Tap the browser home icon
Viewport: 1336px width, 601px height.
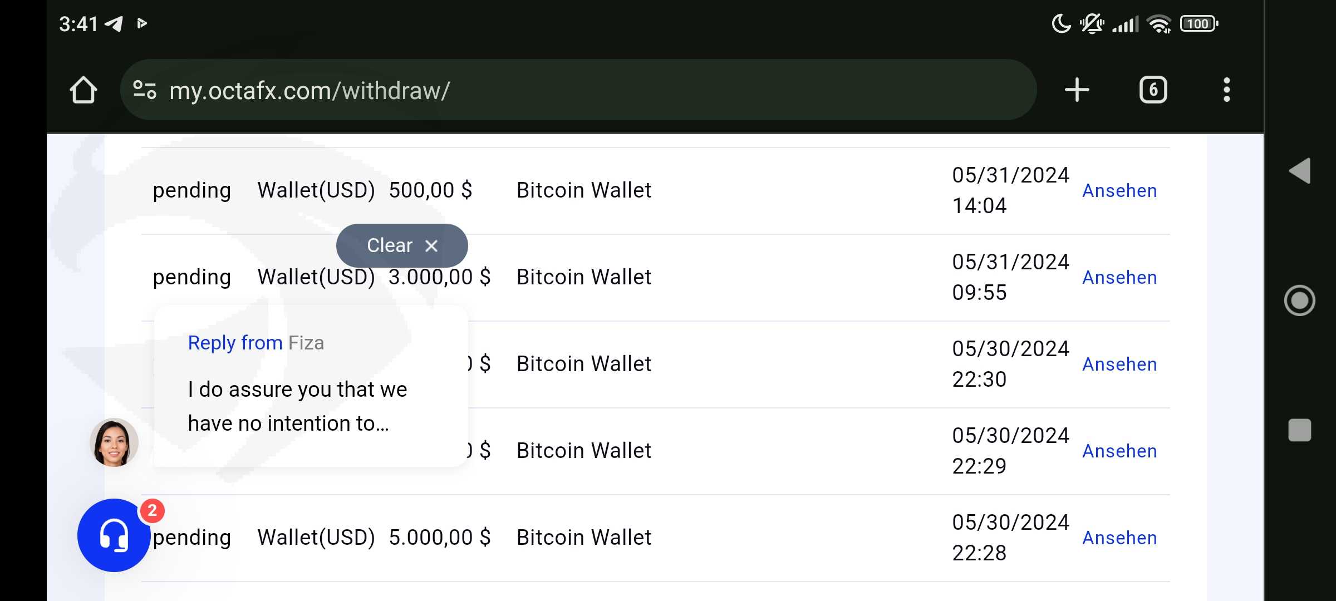[x=83, y=90]
